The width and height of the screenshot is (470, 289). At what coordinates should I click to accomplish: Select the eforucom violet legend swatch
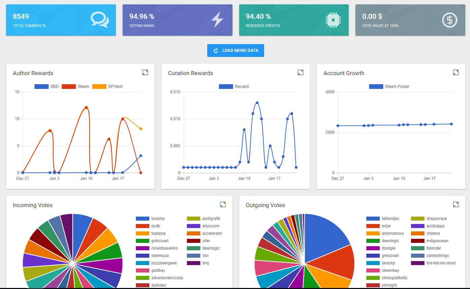tap(194, 226)
